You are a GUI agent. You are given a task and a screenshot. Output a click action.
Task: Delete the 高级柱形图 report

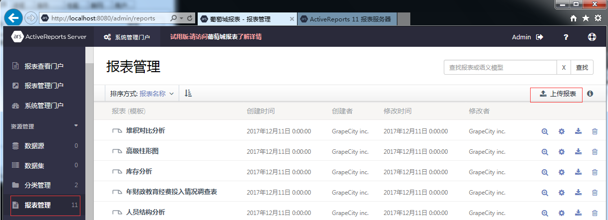pyautogui.click(x=595, y=151)
